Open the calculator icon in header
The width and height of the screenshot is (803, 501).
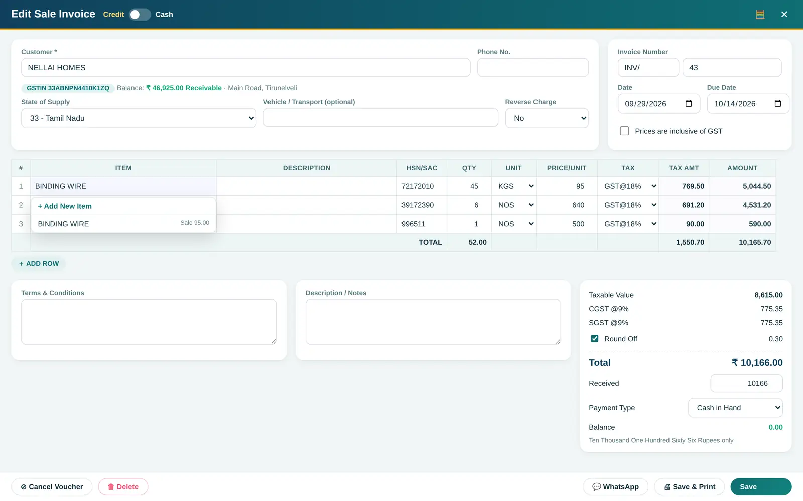pyautogui.click(x=760, y=15)
